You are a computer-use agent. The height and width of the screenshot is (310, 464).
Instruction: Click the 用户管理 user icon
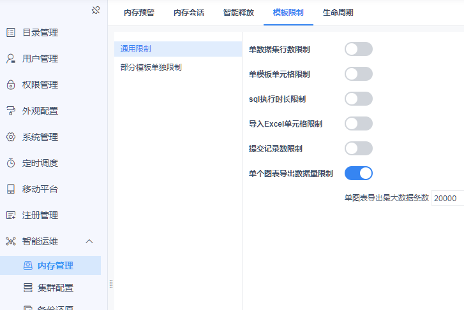pyautogui.click(x=11, y=59)
